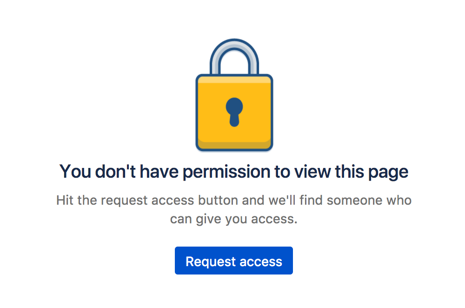Click the word "Hit" in the description
This screenshot has height=308, width=465.
64,201
